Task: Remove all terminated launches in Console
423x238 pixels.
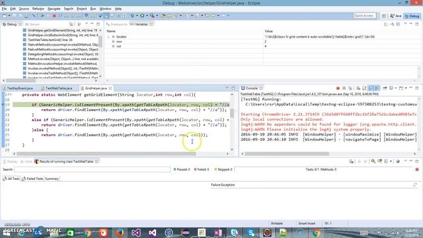Action: (350, 88)
